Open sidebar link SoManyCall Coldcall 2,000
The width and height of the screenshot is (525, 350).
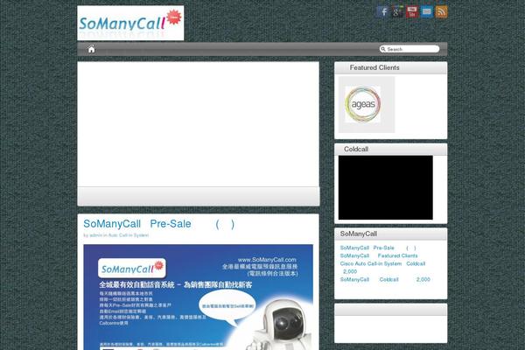385,279
